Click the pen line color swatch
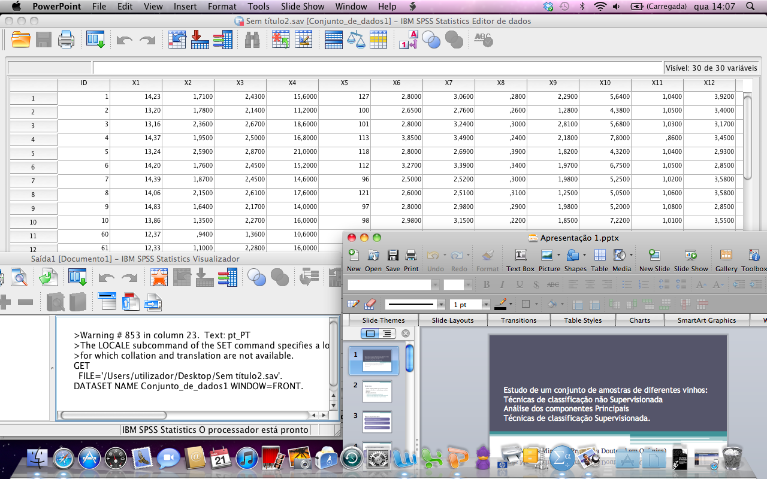The image size is (767, 479). 500,304
